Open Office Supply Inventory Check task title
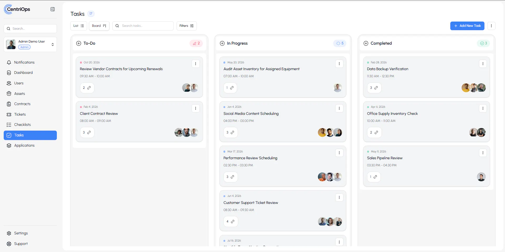Image resolution: width=505 pixels, height=252 pixels. pyautogui.click(x=392, y=114)
